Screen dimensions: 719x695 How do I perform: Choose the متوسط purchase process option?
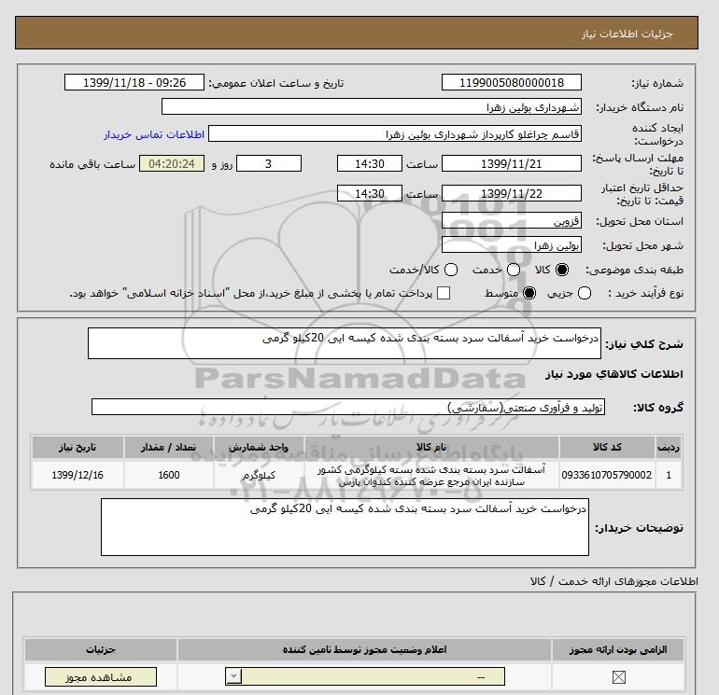coord(529,293)
